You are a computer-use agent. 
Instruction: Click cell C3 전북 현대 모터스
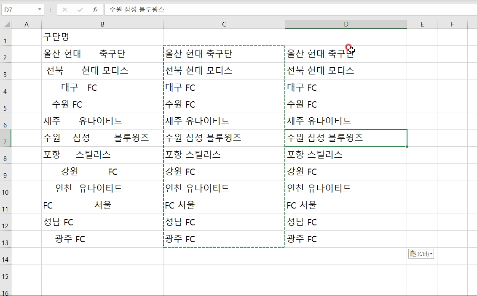tap(224, 71)
